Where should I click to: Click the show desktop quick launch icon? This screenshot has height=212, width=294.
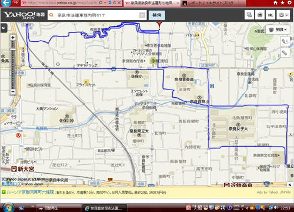click(21, 208)
